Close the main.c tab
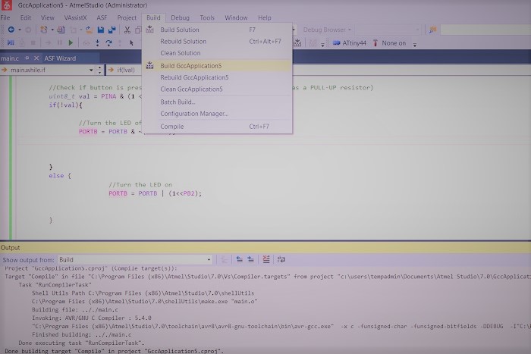Viewport: 531px width, 354px height. (x=36, y=58)
